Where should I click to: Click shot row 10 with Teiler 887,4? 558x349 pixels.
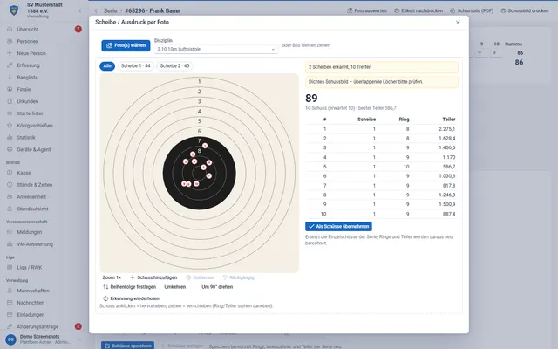[382, 214]
